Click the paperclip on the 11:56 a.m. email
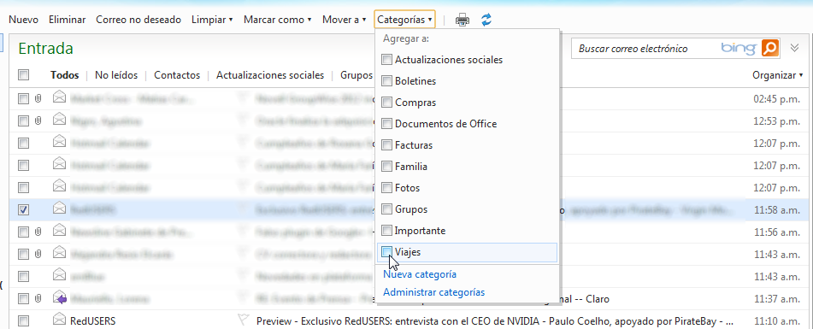The width and height of the screenshot is (813, 329). coord(38,232)
